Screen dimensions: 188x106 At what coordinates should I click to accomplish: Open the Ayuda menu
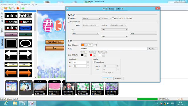tap(34, 4)
